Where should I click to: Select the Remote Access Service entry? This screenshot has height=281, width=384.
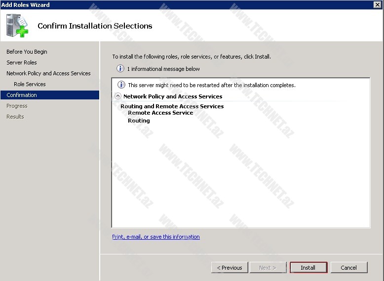point(160,113)
